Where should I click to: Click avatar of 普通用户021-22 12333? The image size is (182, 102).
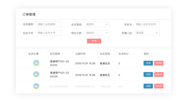point(36,63)
